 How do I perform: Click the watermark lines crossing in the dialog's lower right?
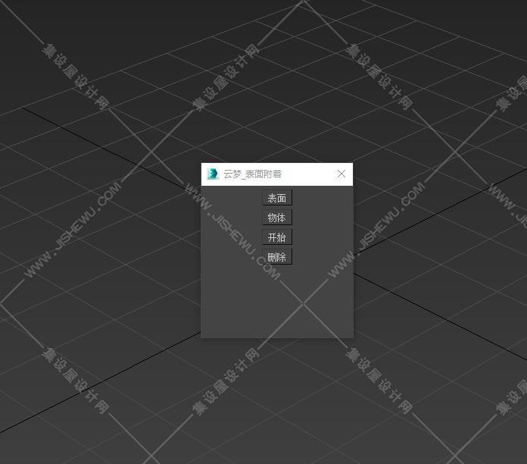304,304
